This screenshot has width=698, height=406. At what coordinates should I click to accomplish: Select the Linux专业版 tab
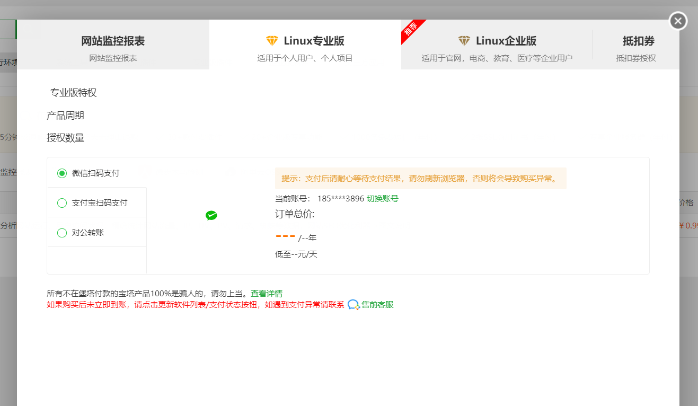(305, 45)
